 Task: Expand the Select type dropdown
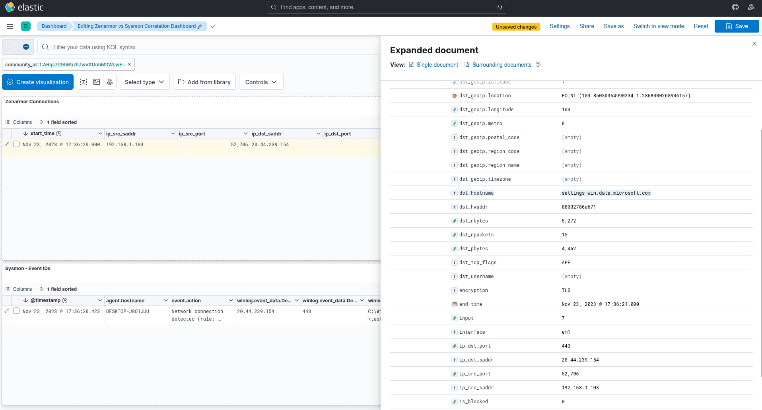(145, 82)
